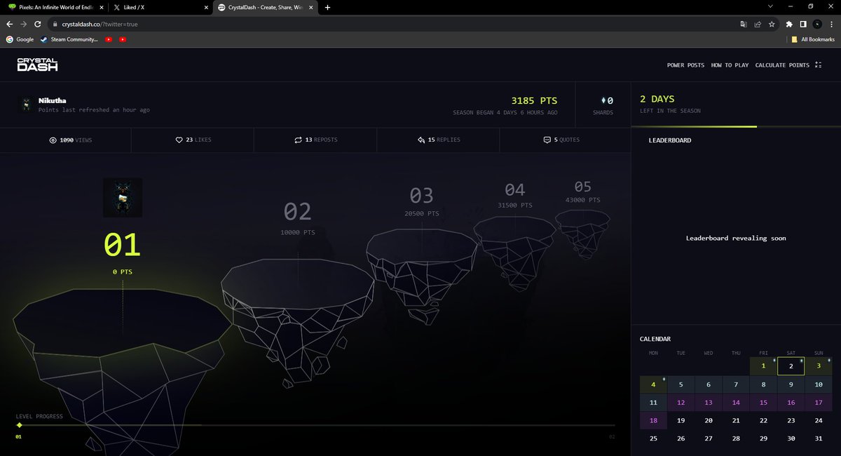
Task: Open the browser extensions puzzle icon
Action: (x=788, y=23)
